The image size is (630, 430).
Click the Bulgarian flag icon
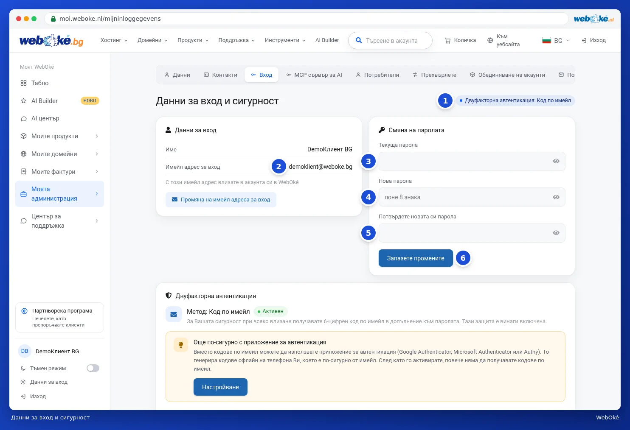coord(546,40)
